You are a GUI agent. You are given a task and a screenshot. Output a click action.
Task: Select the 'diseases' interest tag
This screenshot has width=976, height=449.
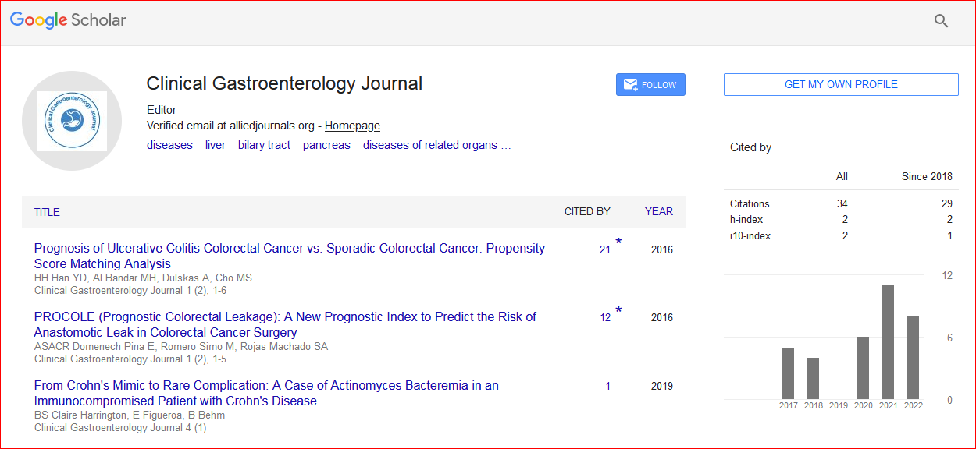point(169,145)
